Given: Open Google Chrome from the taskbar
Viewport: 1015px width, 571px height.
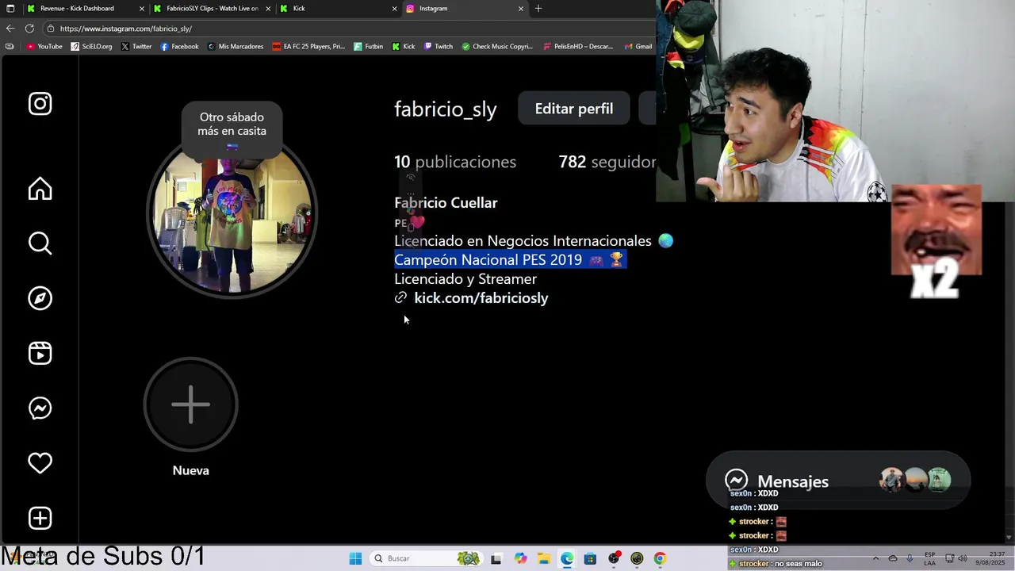Looking at the screenshot, I should point(660,558).
